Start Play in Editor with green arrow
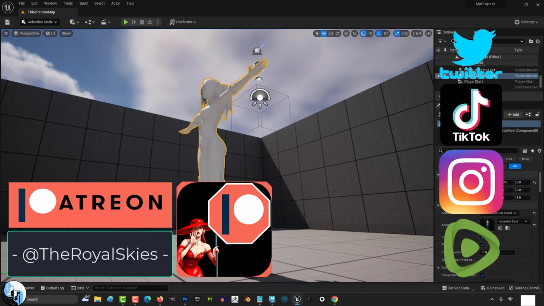This screenshot has width=544, height=306. 126,22
